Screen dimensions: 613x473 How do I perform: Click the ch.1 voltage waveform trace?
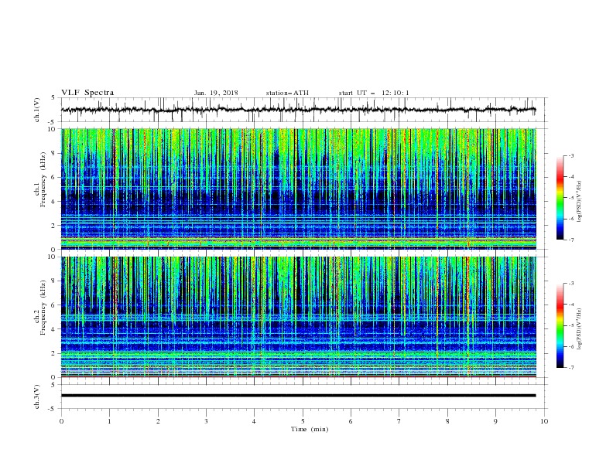coord(298,110)
